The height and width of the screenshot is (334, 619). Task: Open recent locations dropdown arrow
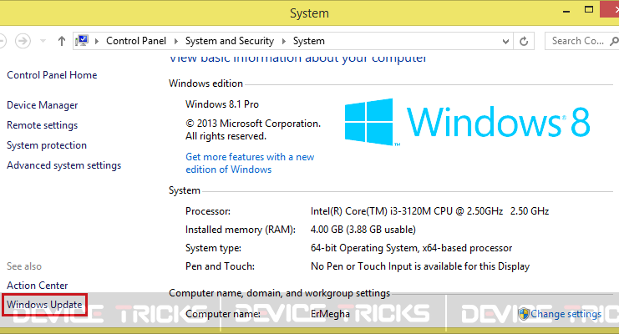43,41
